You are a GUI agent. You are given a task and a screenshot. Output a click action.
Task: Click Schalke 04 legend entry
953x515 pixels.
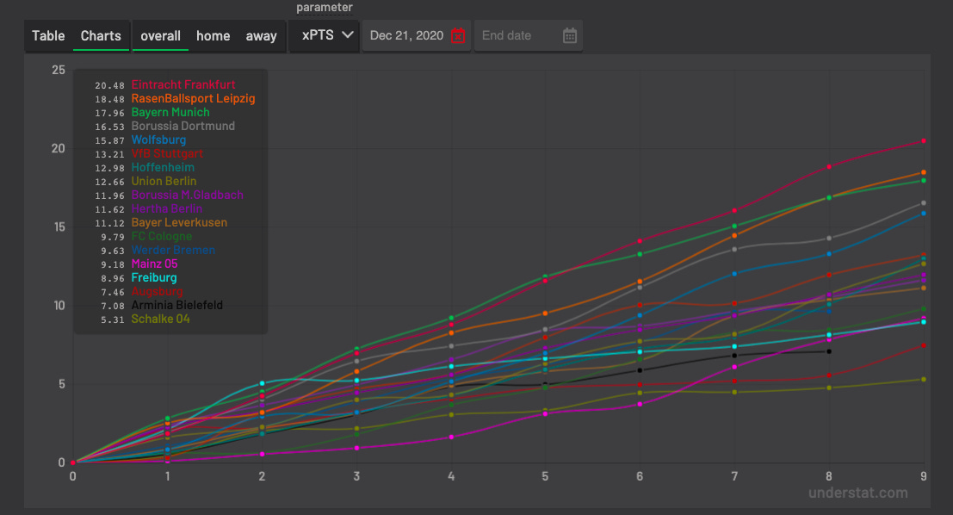[x=160, y=320]
